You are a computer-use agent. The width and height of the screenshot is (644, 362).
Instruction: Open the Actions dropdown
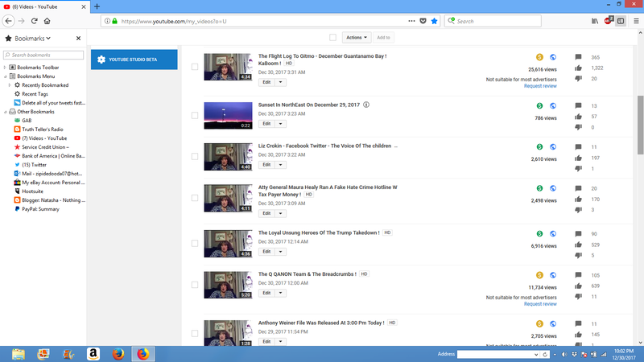coord(357,38)
